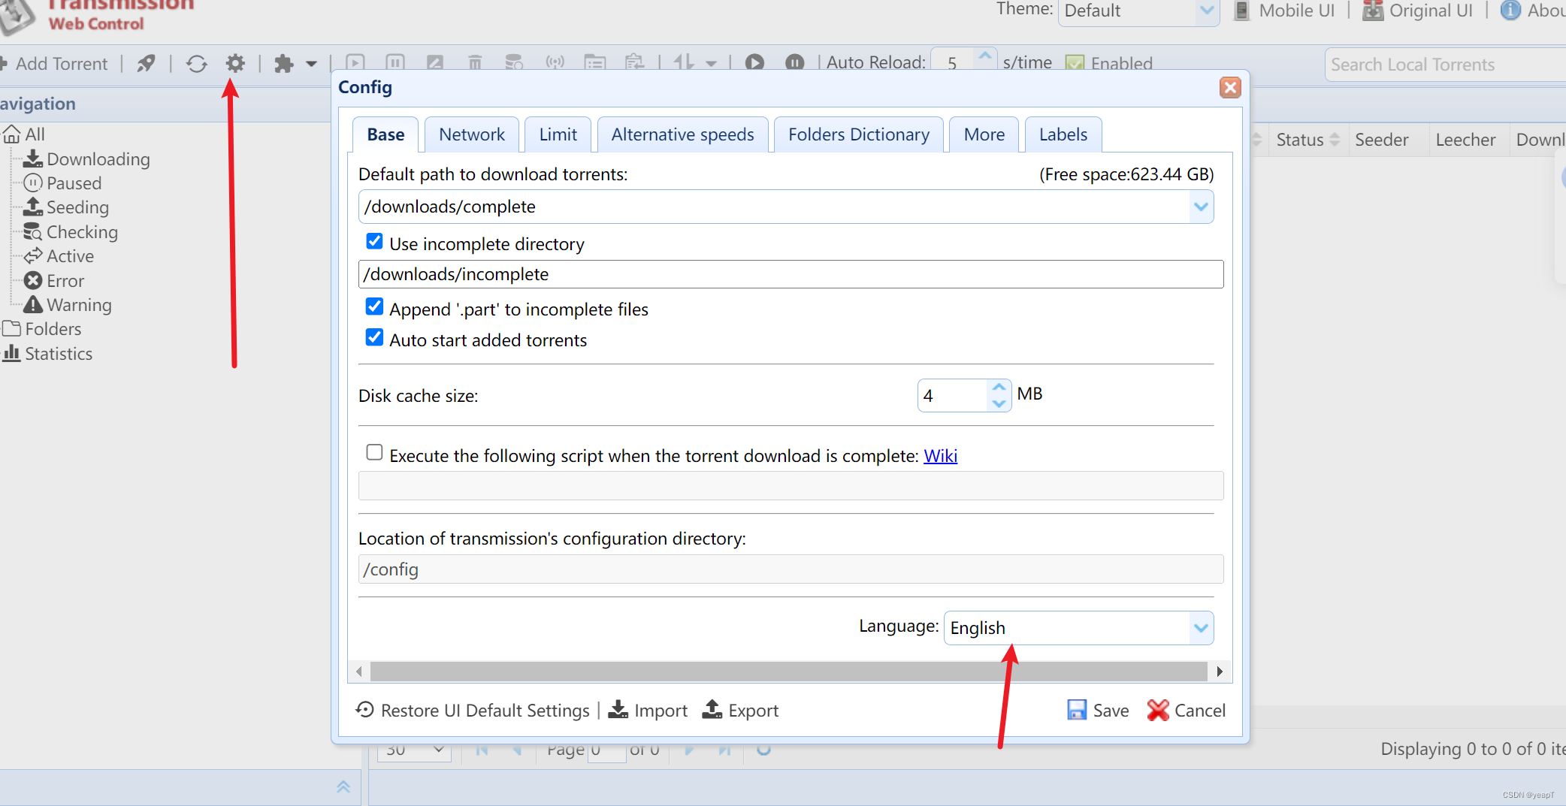Click the rocket start-all icon in toolbar
Image resolution: width=1566 pixels, height=806 pixels.
(146, 64)
